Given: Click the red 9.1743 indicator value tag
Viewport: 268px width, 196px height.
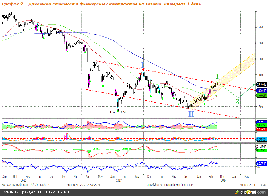Looking at the screenshot, I should point(261,129).
